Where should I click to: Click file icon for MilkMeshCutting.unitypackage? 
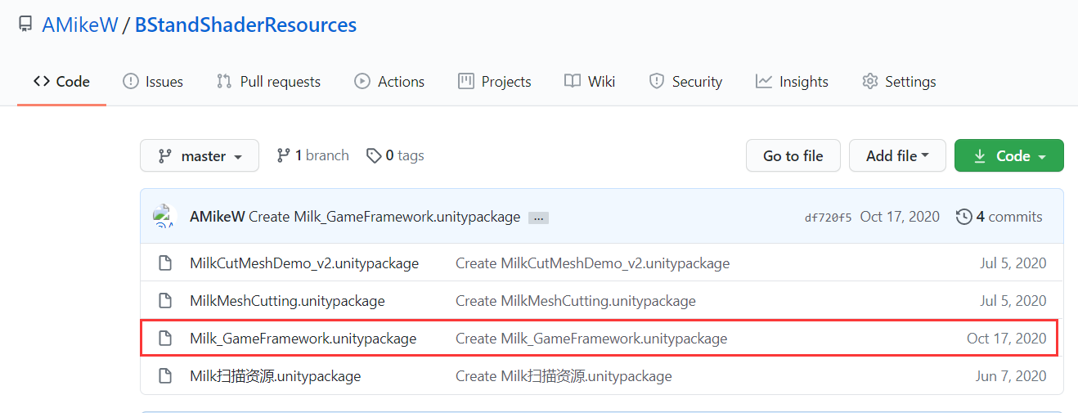[165, 301]
